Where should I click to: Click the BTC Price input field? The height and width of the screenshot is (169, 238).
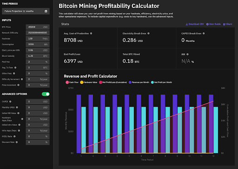[x=38, y=27]
